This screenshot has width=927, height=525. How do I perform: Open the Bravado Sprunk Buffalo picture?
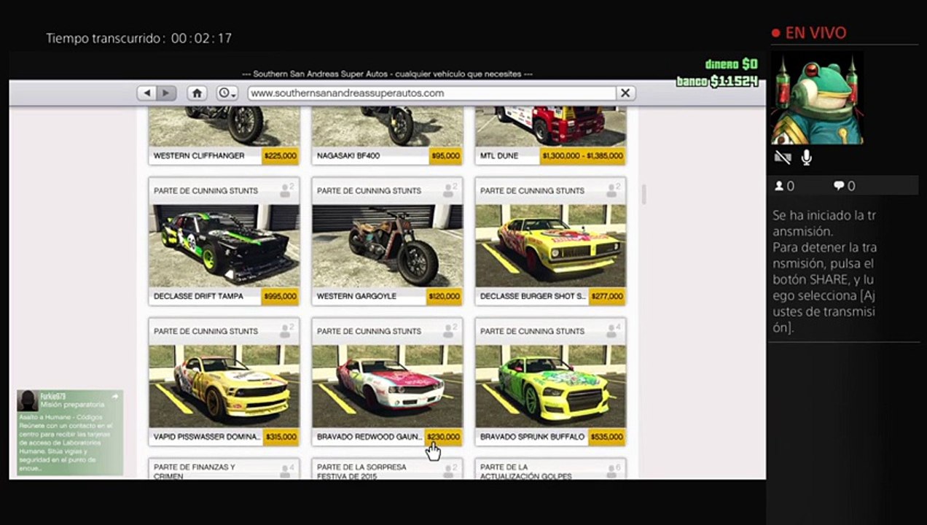pyautogui.click(x=550, y=386)
